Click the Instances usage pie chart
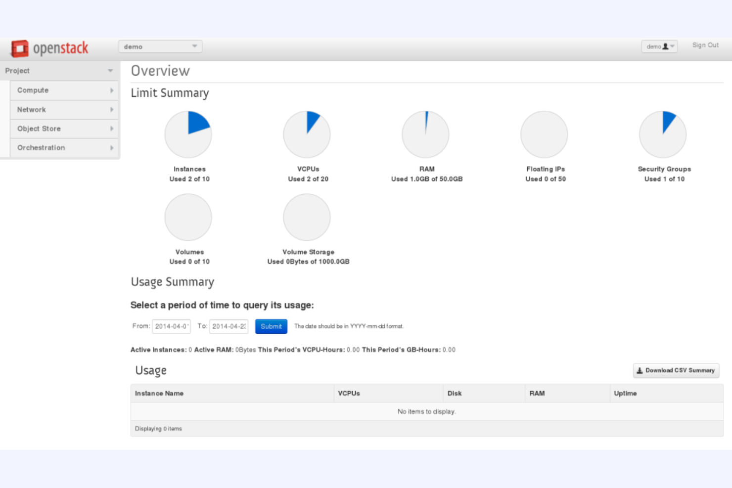732x488 pixels. [x=188, y=133]
